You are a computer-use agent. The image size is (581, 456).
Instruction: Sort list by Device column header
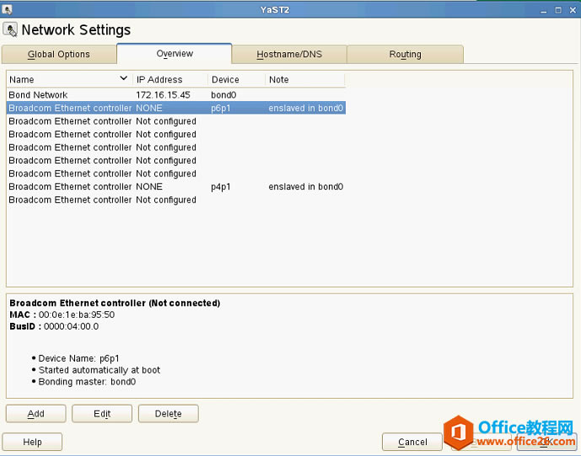(x=236, y=79)
